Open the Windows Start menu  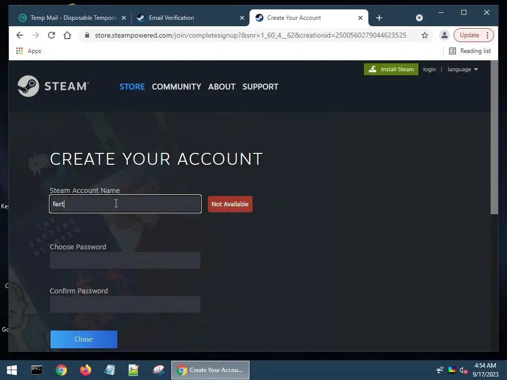(12, 370)
